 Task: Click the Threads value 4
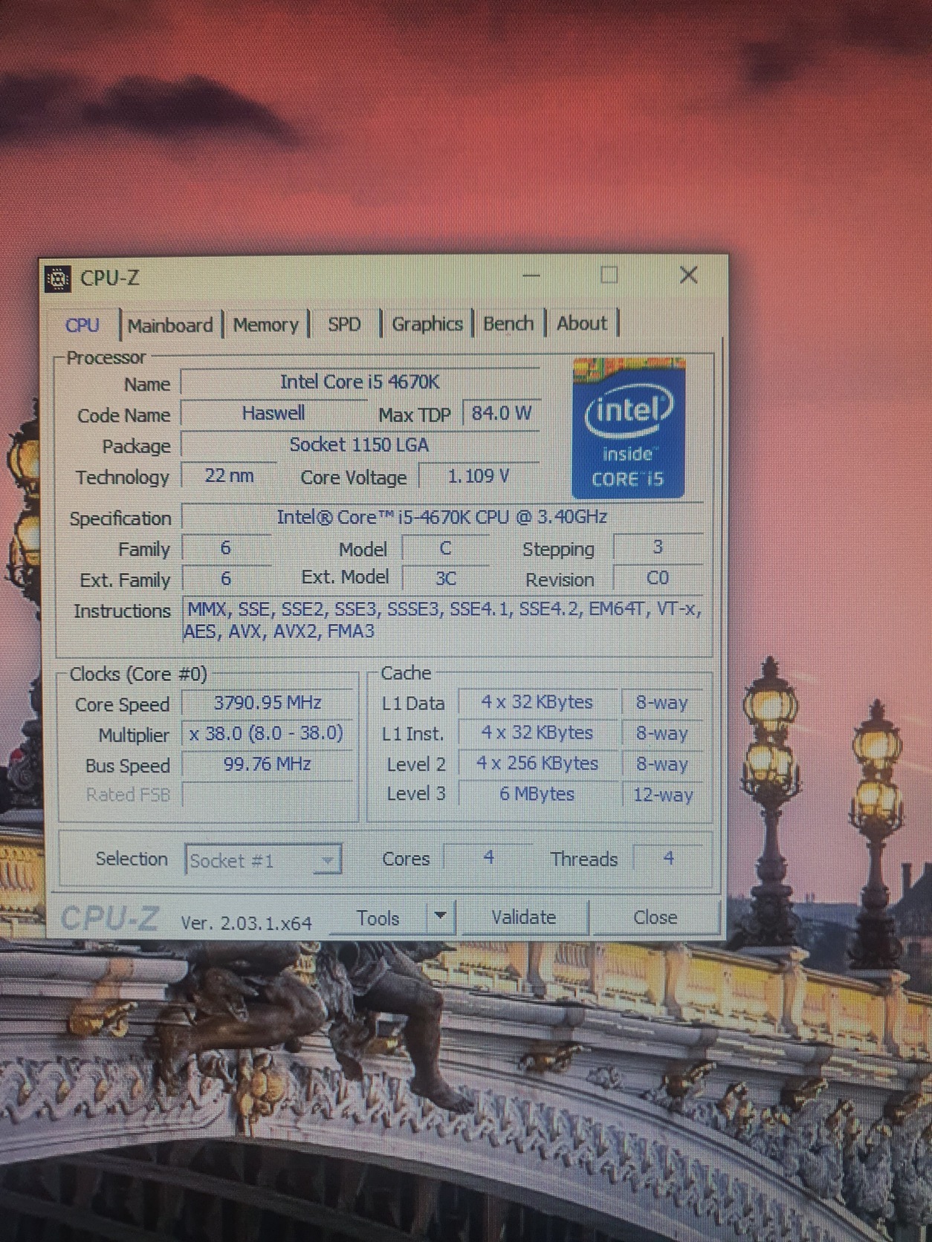[669, 858]
